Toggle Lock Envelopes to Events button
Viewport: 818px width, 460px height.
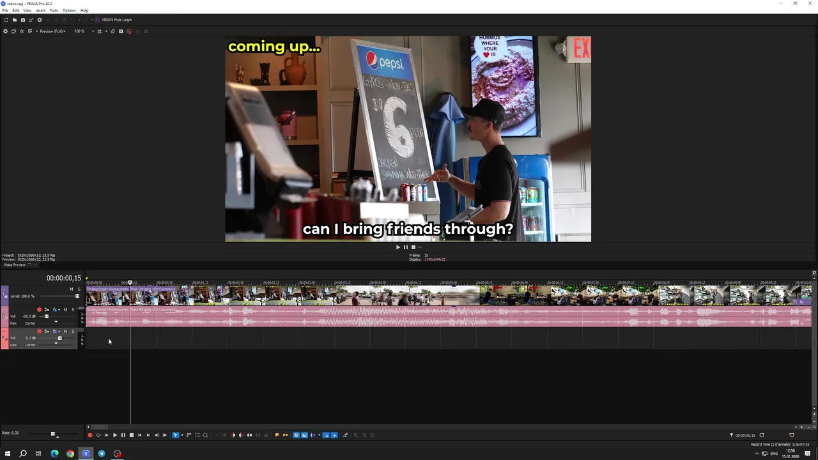pyautogui.click(x=326, y=435)
